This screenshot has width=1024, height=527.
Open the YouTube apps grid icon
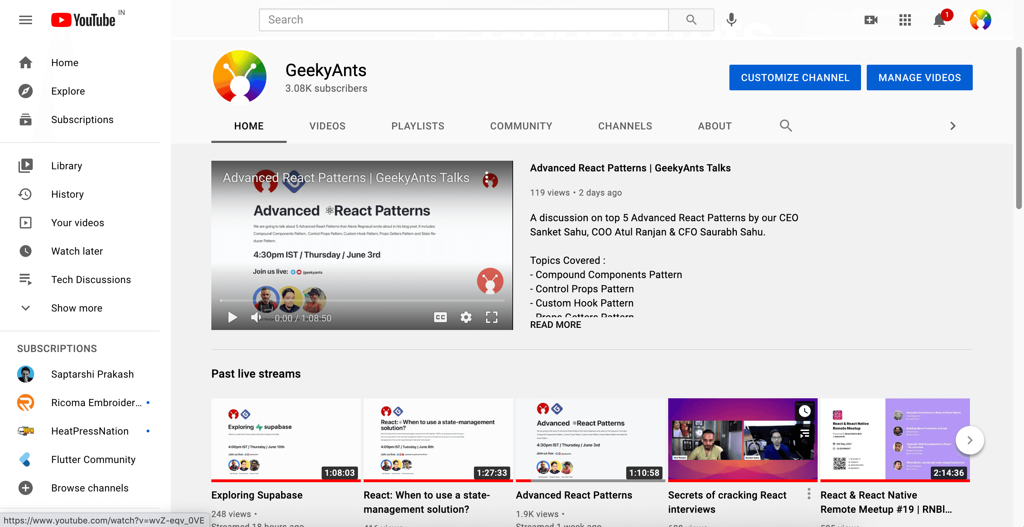(905, 20)
